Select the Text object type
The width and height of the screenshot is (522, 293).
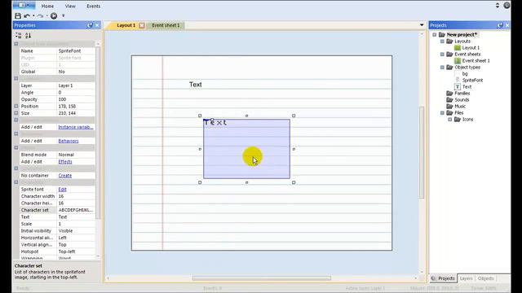tap(467, 87)
